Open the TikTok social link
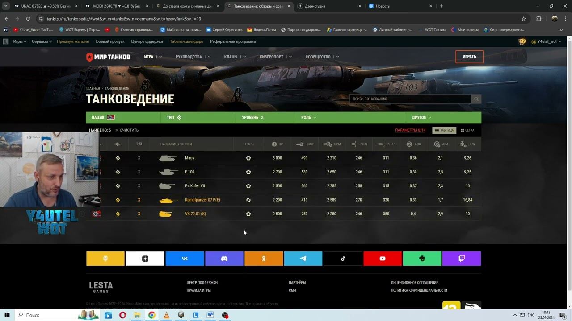The image size is (572, 321). [x=343, y=259]
